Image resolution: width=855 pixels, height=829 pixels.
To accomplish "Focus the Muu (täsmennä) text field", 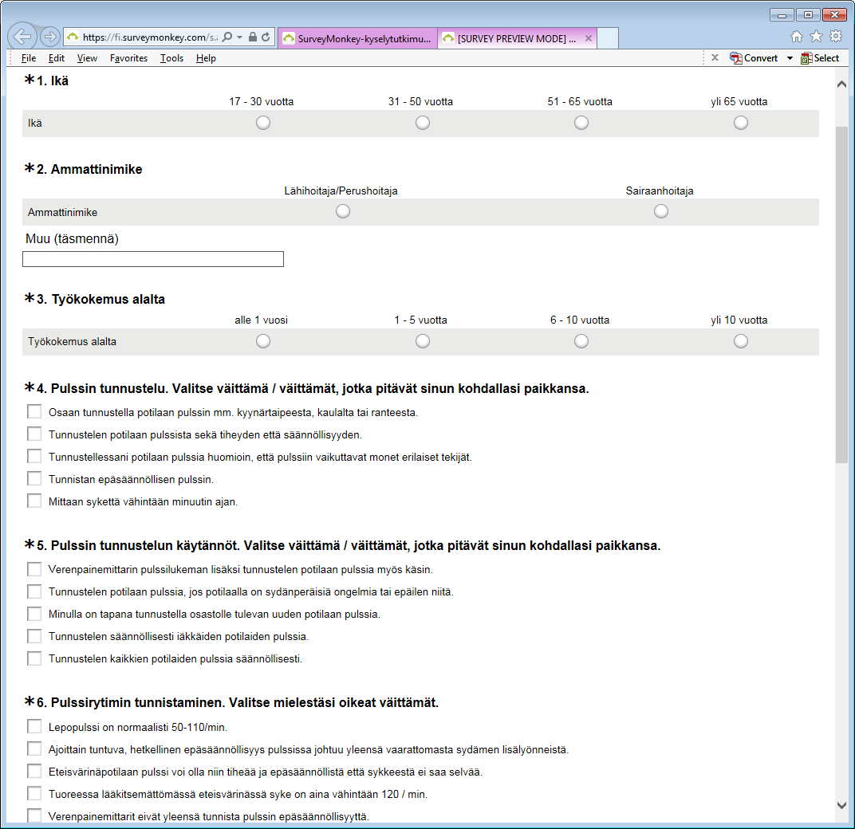I will click(153, 259).
